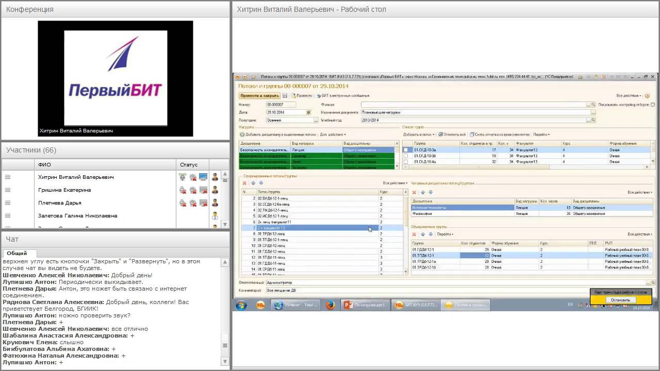Click 'Комментарий' input field
The image size is (660, 371).
459,291
